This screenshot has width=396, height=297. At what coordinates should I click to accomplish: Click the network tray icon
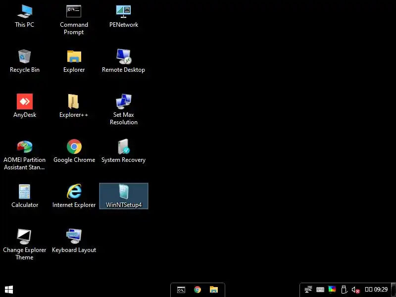(308, 290)
